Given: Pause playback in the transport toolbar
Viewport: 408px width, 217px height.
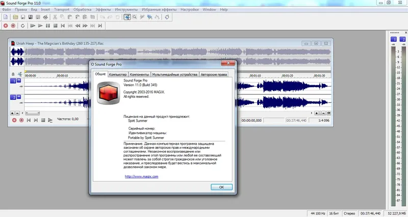Looking at the screenshot, I should [x=48, y=26].
